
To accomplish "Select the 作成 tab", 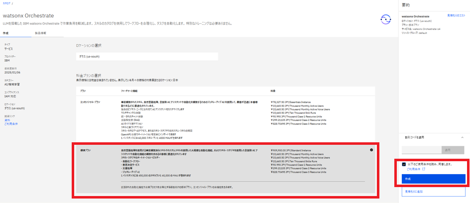I will 6,33.
